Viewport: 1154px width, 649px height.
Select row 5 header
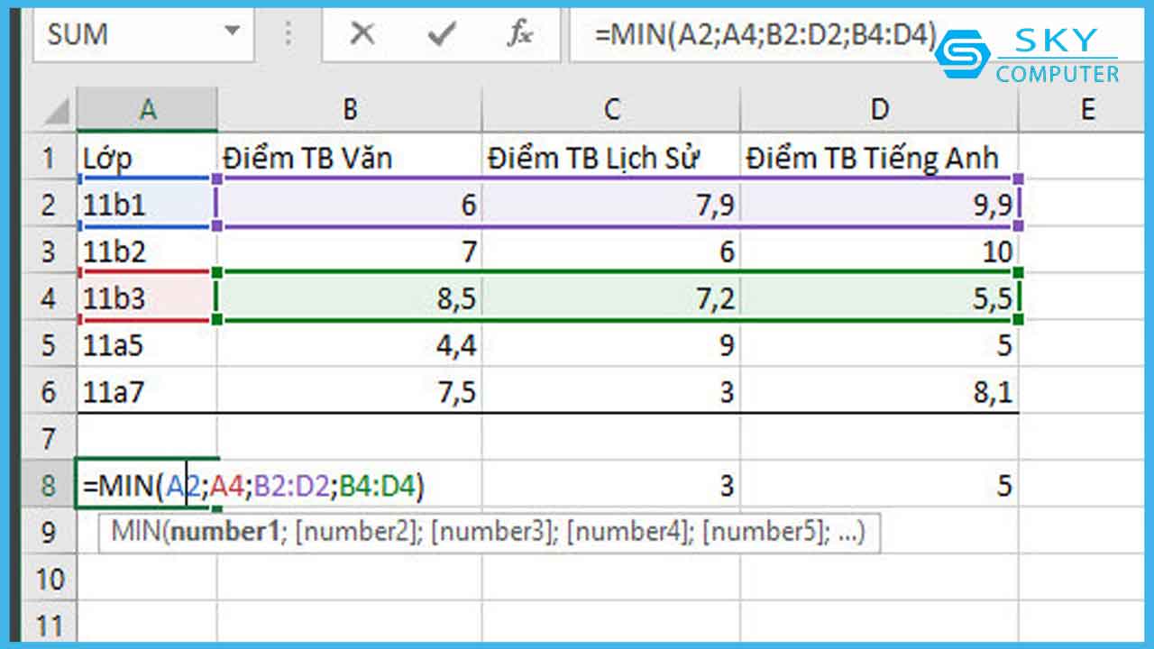(48, 345)
